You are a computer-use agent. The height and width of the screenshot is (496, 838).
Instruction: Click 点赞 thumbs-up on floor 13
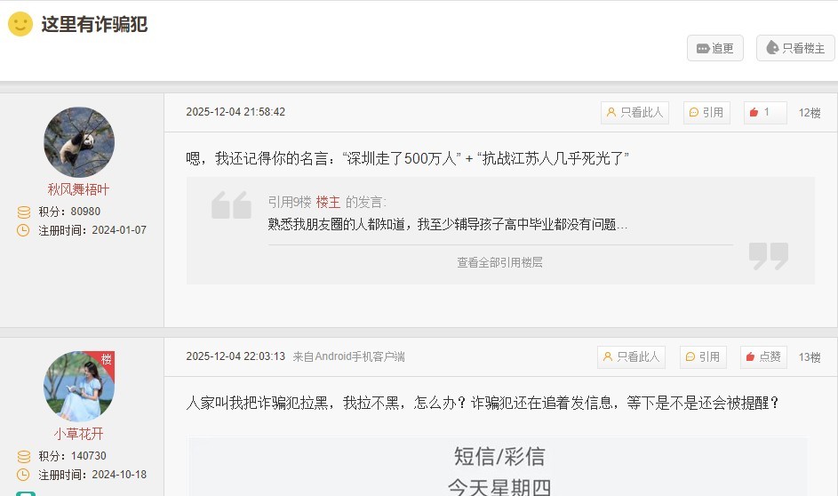point(762,356)
